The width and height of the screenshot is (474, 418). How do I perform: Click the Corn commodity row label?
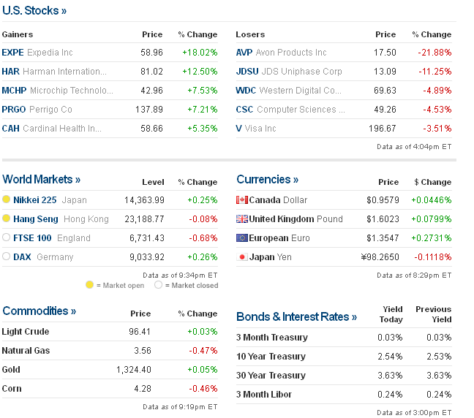click(12, 389)
